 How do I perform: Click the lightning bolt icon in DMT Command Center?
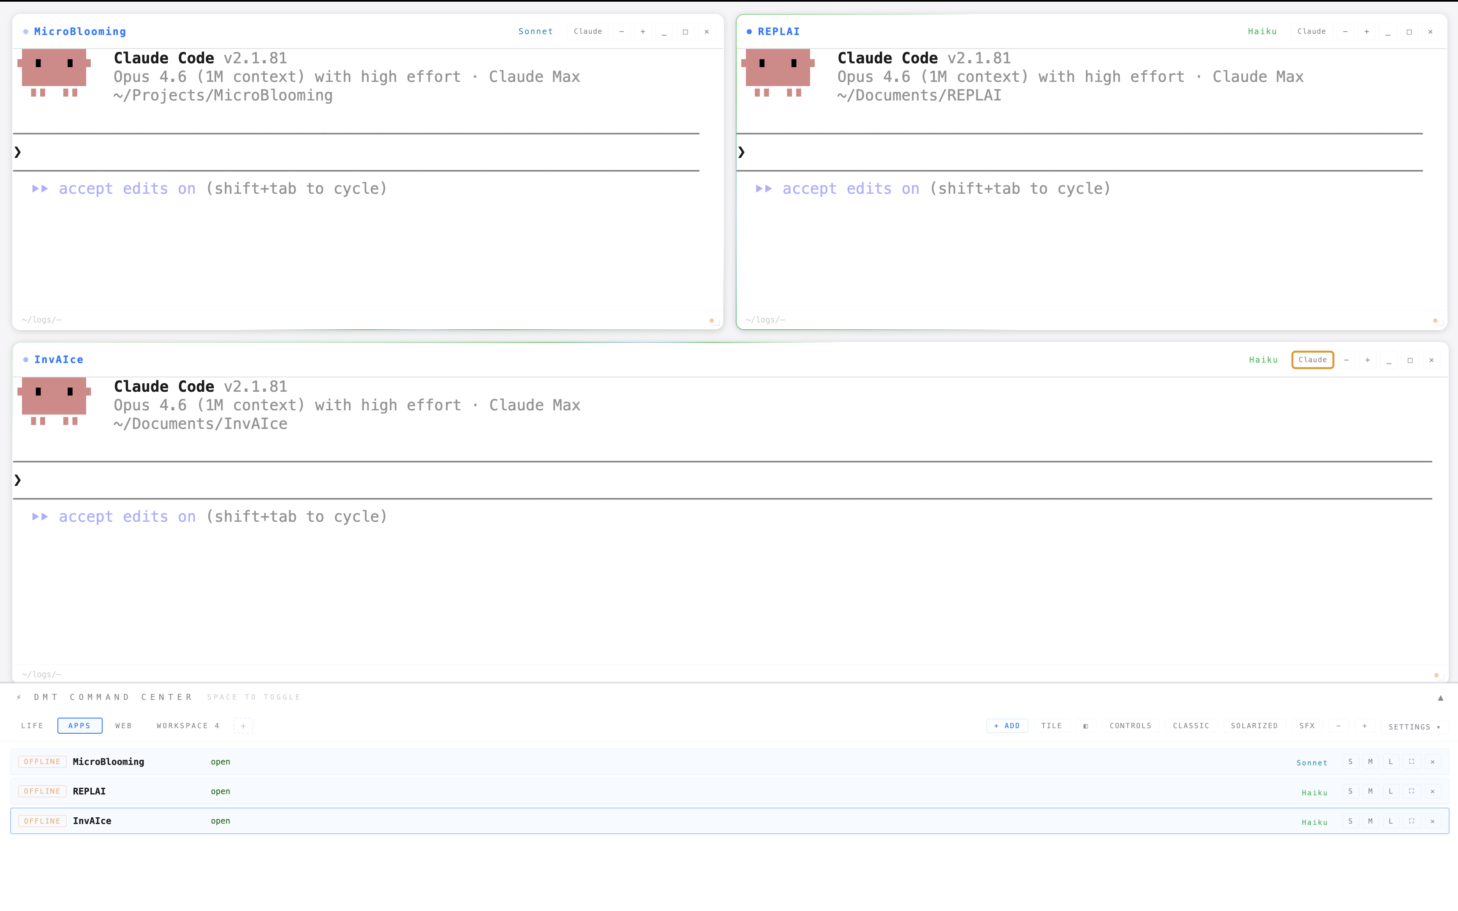tap(19, 697)
